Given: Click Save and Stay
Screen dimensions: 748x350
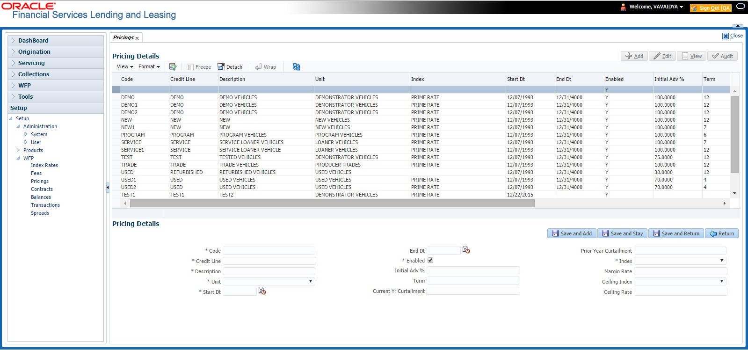Looking at the screenshot, I should [x=622, y=233].
